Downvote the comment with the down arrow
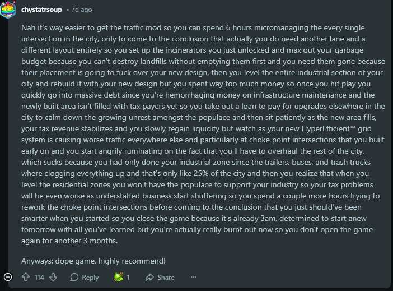This screenshot has height=291, width=393. click(54, 278)
